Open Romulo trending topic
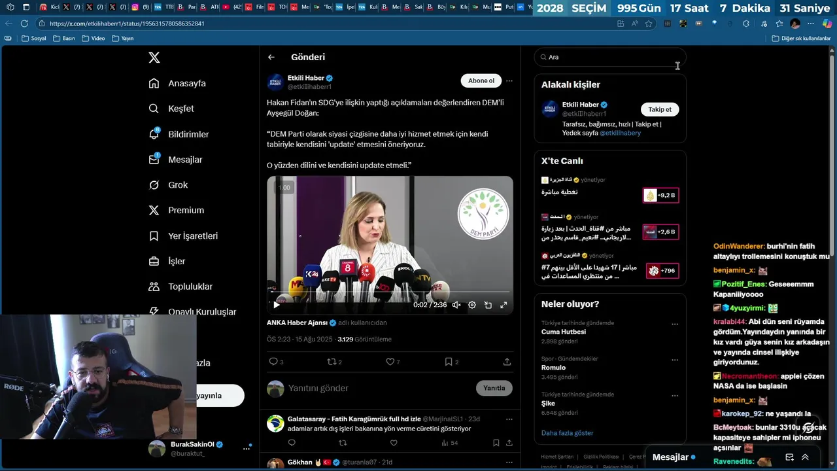 tap(553, 368)
